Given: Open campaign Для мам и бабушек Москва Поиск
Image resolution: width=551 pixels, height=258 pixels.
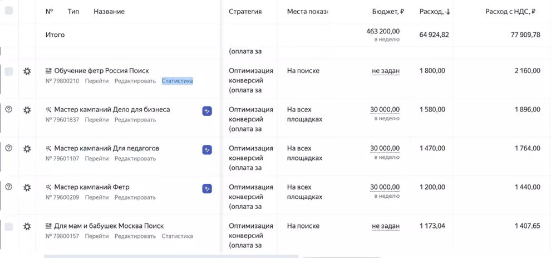Looking at the screenshot, I should (x=109, y=226).
